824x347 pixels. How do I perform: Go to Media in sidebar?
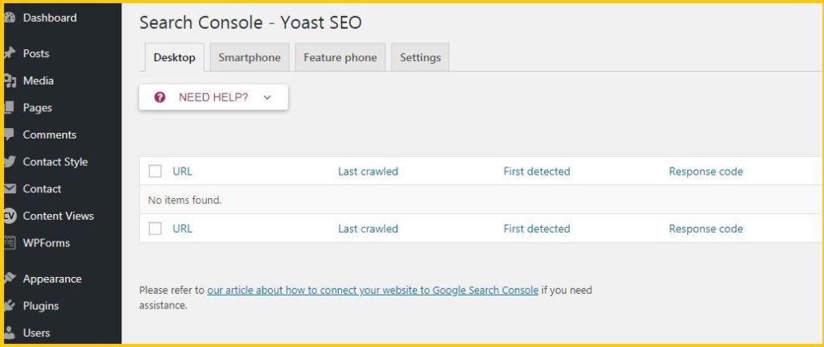coord(39,81)
